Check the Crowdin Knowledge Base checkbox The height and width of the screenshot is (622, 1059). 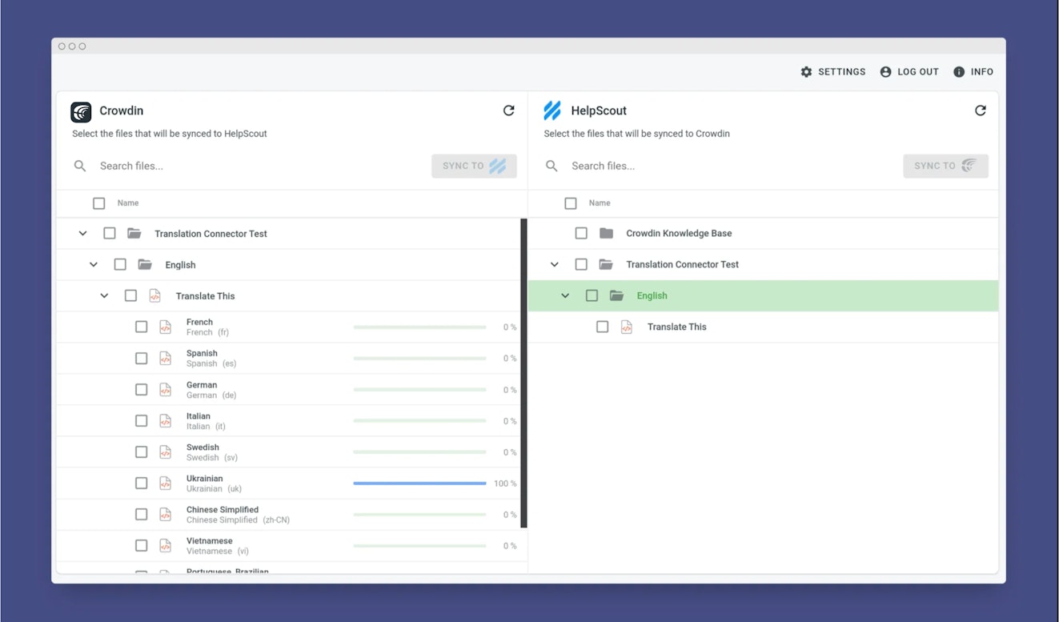click(581, 234)
